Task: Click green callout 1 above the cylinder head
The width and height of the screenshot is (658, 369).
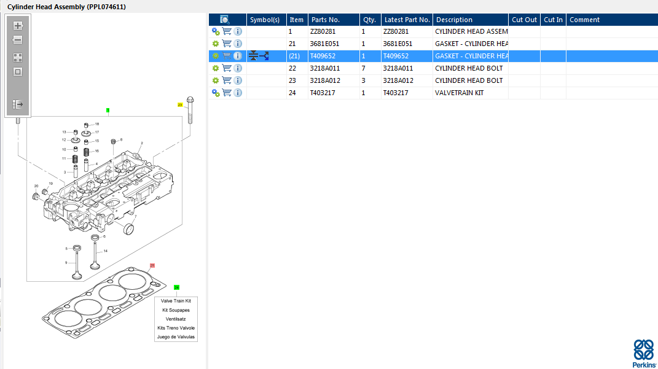Action: (108, 111)
